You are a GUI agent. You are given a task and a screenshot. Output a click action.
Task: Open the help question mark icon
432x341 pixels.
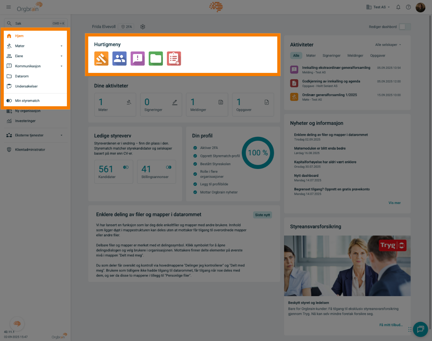click(408, 7)
